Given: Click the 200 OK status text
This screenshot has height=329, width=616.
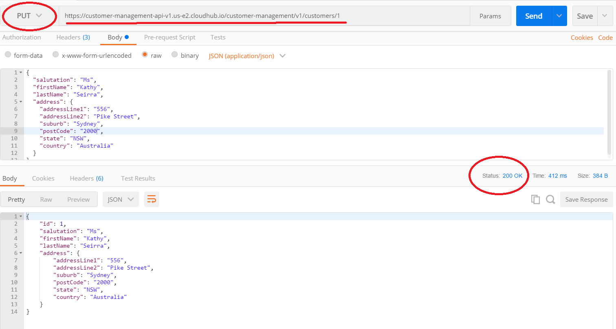Looking at the screenshot, I should tap(513, 176).
